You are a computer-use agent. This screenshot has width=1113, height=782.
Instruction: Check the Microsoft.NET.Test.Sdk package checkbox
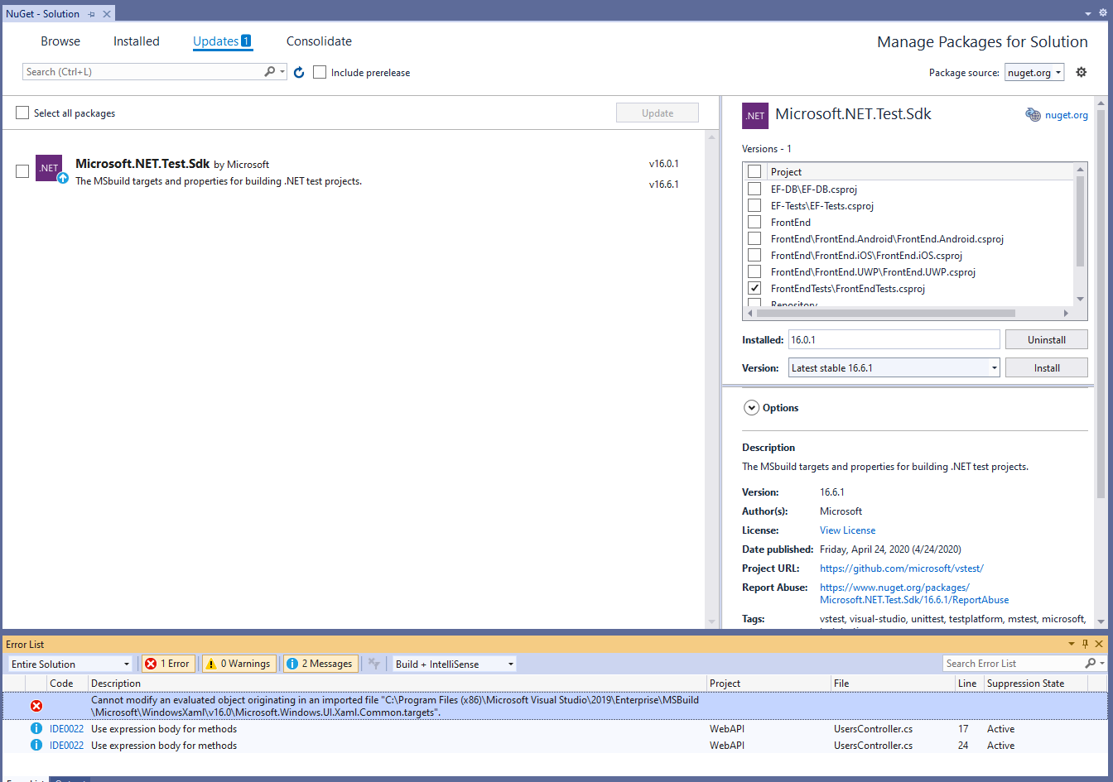(22, 171)
